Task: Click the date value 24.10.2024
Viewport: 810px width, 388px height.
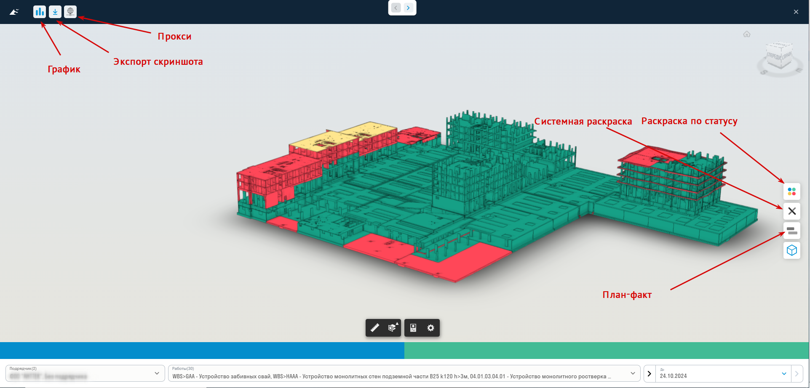Action: tap(673, 376)
